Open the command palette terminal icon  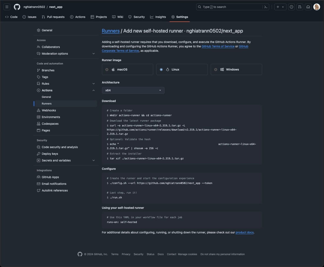(x=265, y=7)
